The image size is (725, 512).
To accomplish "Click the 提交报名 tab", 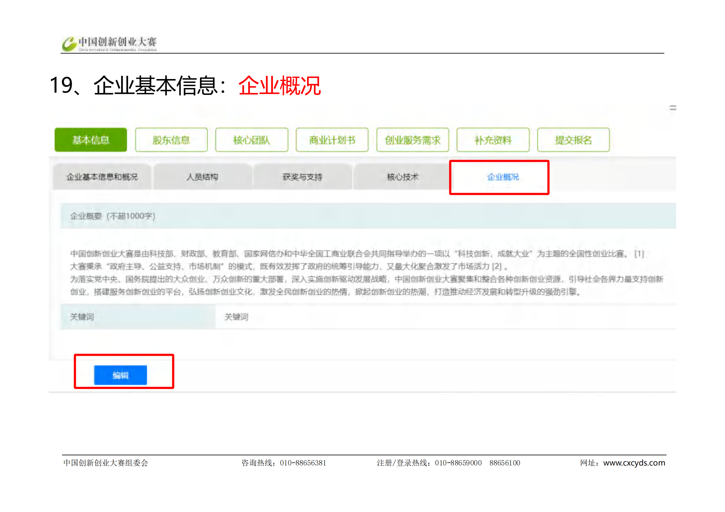I will coord(573,140).
